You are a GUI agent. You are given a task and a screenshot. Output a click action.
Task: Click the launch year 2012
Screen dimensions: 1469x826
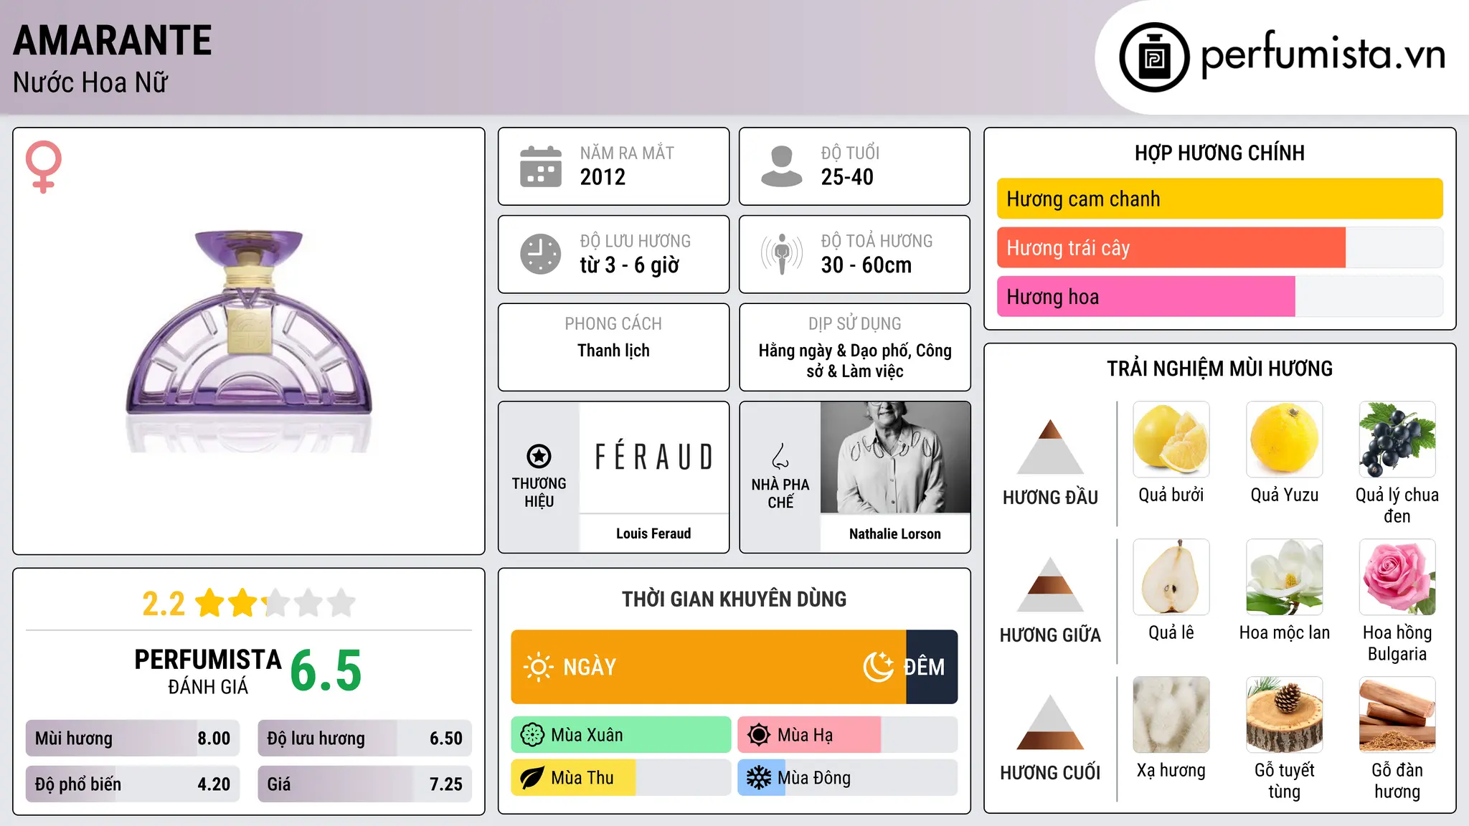point(603,177)
